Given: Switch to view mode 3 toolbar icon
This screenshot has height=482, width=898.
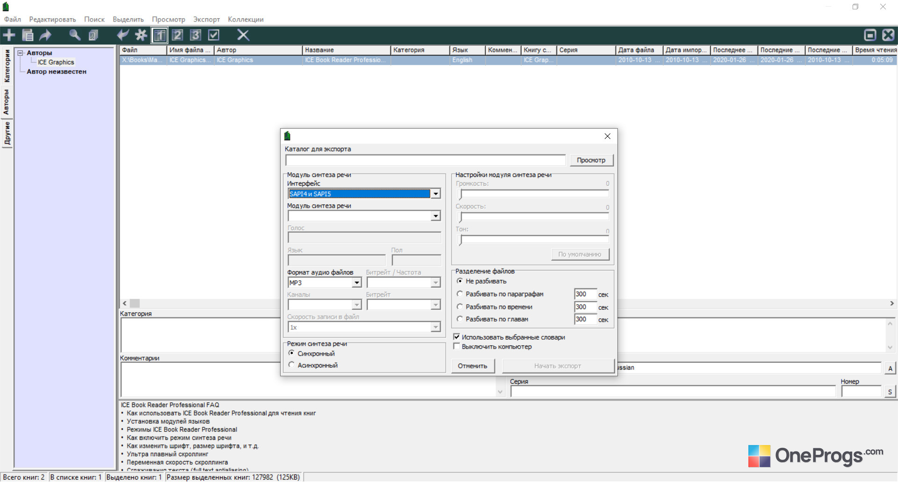Looking at the screenshot, I should pyautogui.click(x=196, y=35).
